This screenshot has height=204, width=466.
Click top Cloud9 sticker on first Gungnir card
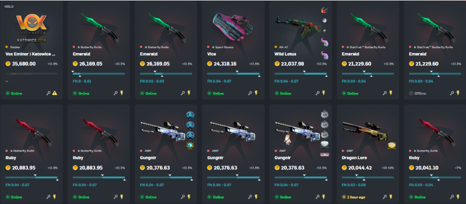190,115
